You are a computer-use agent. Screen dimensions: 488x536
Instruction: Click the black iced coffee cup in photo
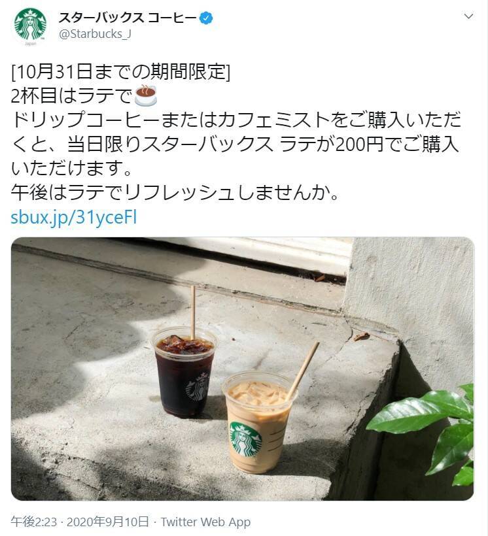(x=184, y=375)
